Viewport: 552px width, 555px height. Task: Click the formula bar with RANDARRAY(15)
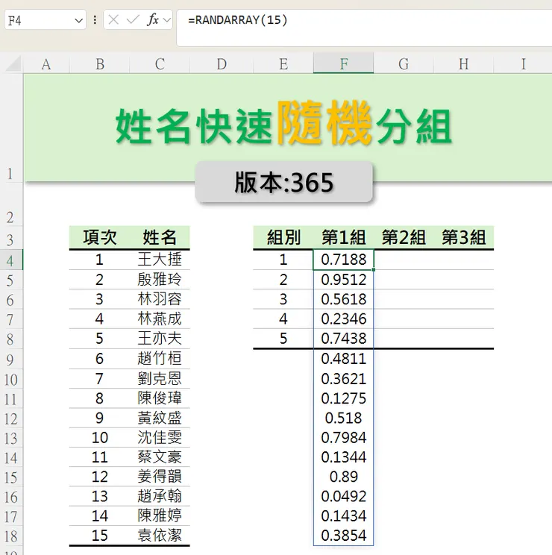tap(365, 28)
